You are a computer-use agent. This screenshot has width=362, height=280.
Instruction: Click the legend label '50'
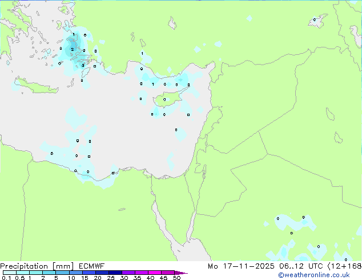pyautogui.click(x=176, y=278)
